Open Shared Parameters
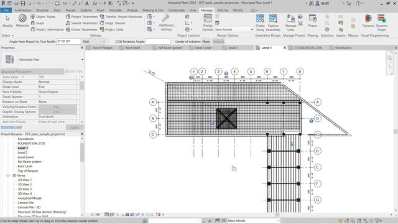 coord(81,23)
